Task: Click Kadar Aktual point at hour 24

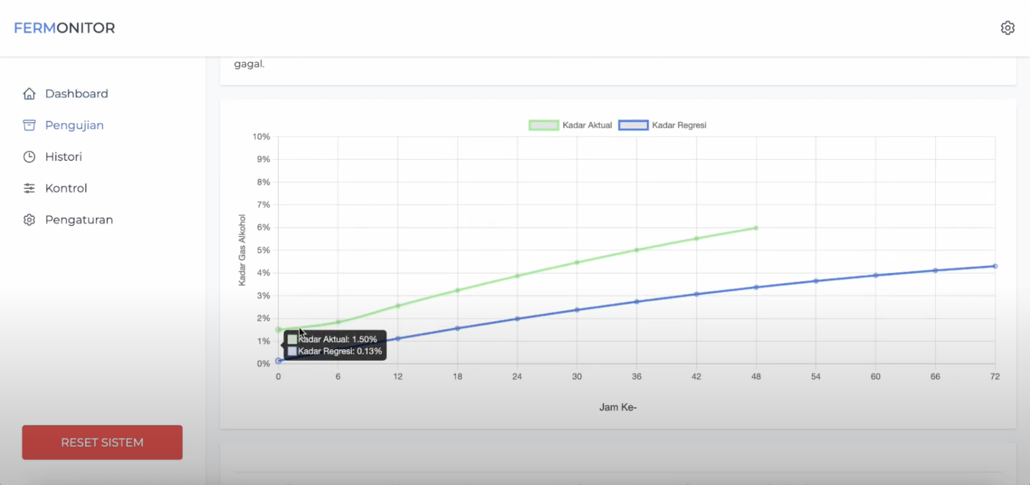Action: (517, 276)
